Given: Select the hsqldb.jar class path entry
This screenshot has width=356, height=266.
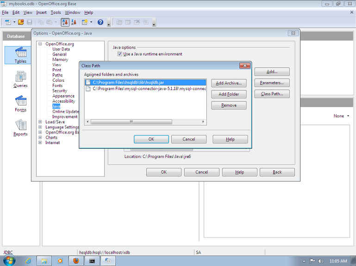Looking at the screenshot, I should click(x=145, y=83).
